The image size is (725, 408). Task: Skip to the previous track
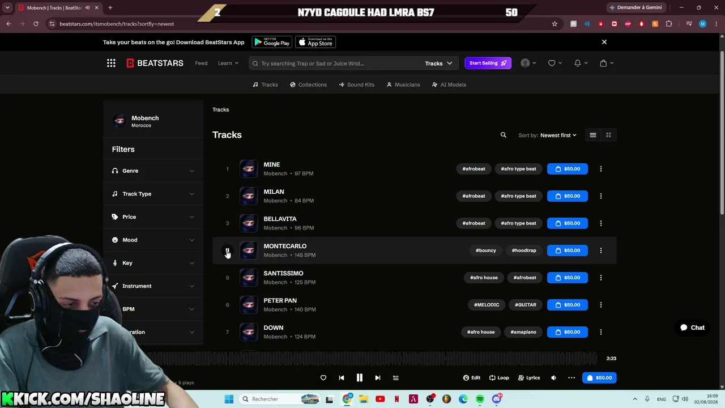click(x=341, y=378)
